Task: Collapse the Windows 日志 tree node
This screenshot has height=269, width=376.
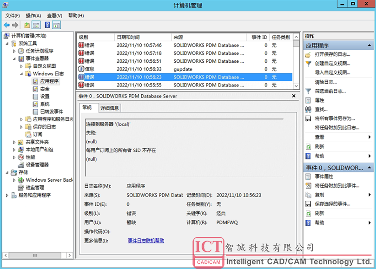Action: 21,74
